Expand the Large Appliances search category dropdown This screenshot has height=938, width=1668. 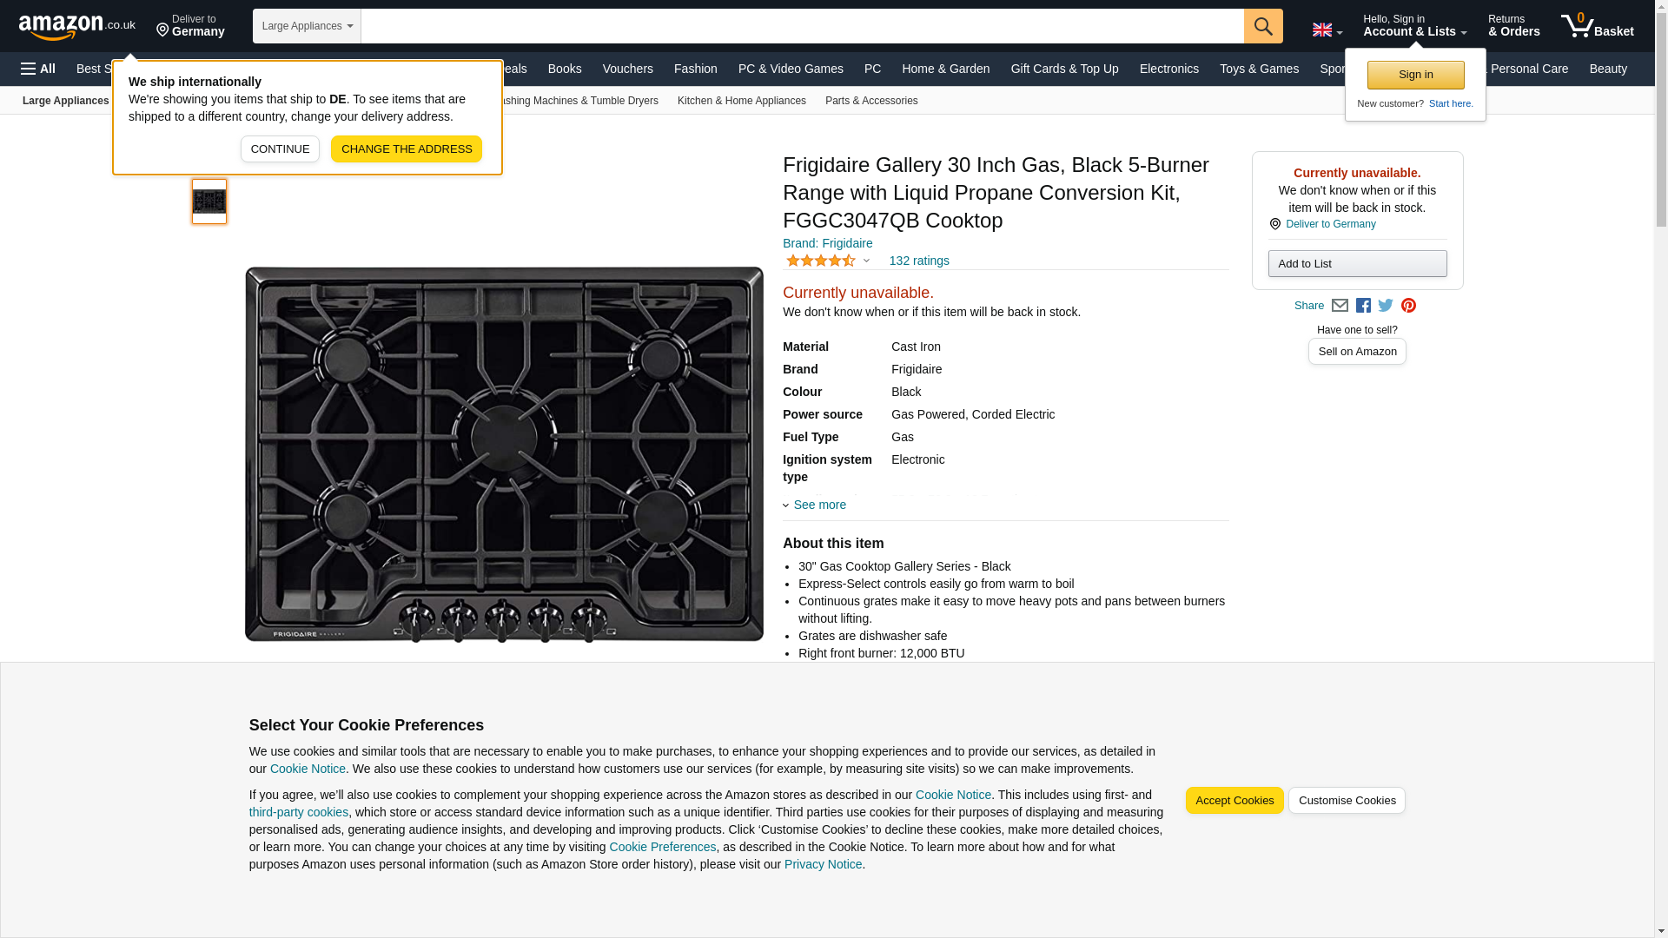coord(307,26)
